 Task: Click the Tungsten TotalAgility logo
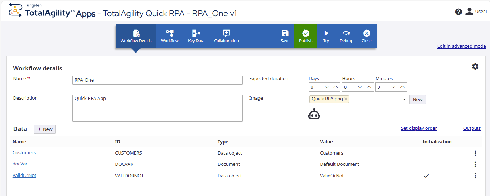[52, 11]
